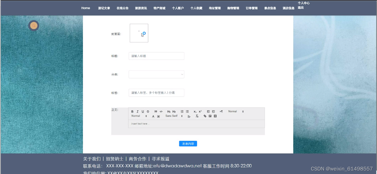Click into the editor text area

(x=196, y=124)
